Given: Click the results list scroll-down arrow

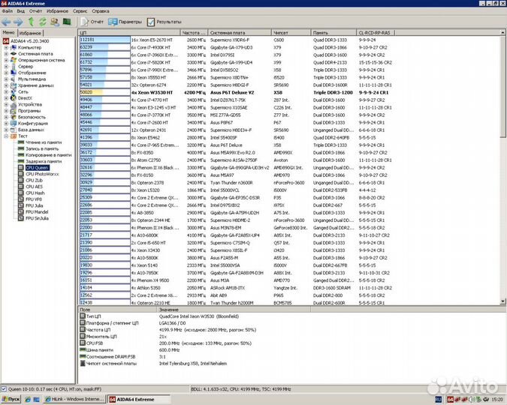Looking at the screenshot, I should click(502, 301).
